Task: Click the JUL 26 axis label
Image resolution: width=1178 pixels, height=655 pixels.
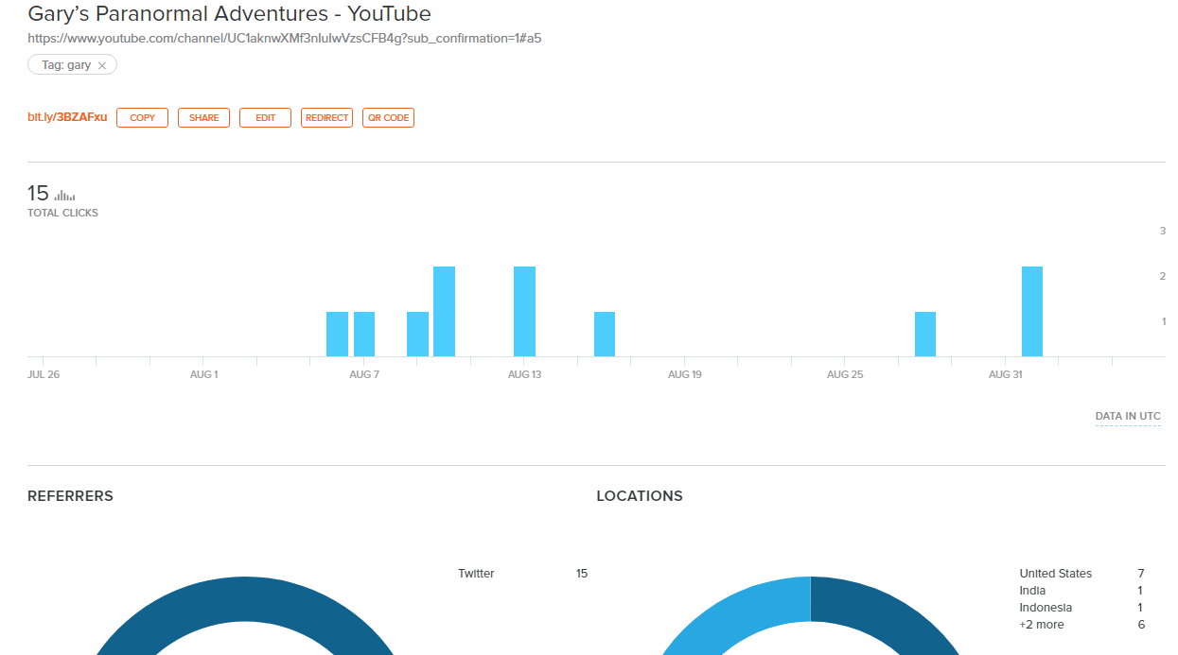Action: point(44,375)
